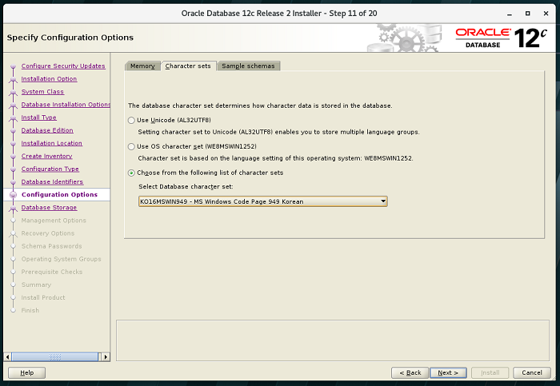Open the Sample schemas tab

pos(248,66)
